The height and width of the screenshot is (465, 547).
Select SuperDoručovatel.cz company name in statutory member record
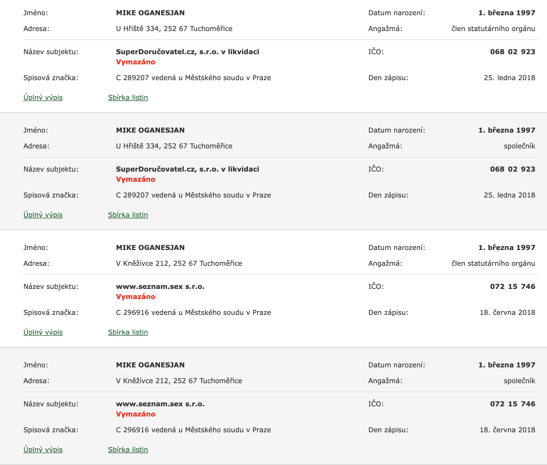click(187, 52)
